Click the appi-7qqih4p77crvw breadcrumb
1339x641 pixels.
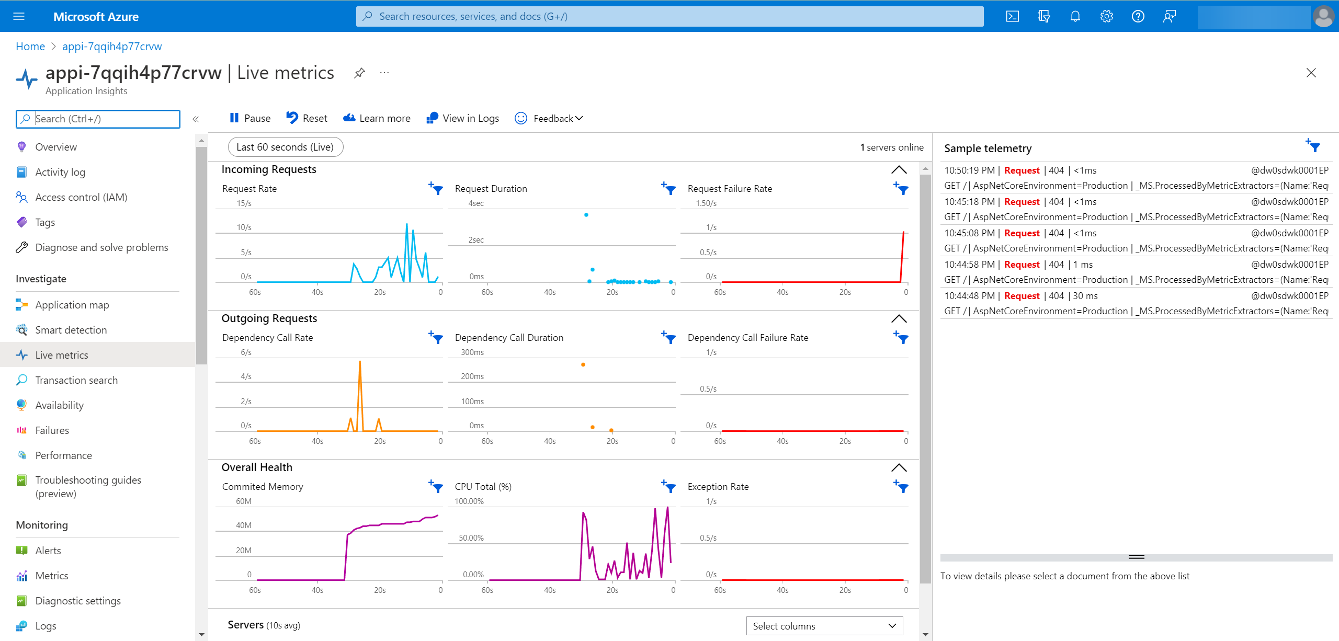tap(112, 47)
